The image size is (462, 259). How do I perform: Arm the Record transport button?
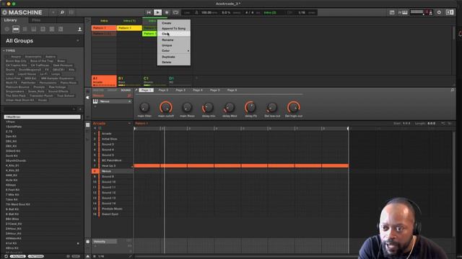[x=167, y=12]
